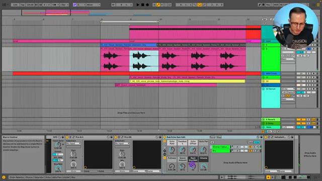
Task: Unfold the MIDI Track header
Action: [264, 73]
